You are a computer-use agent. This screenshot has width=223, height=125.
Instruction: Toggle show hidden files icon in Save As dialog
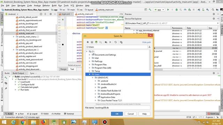coord(121,42)
